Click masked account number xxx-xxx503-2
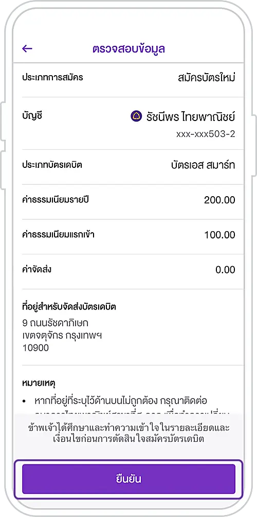Viewport: 257px width, 517px height. point(206,134)
